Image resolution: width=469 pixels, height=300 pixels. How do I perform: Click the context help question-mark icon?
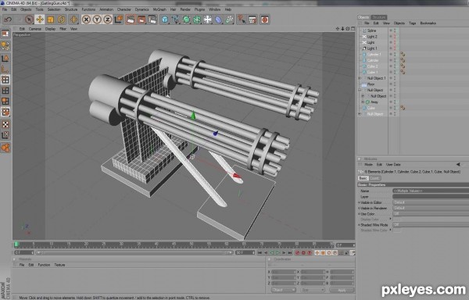click(x=242, y=20)
